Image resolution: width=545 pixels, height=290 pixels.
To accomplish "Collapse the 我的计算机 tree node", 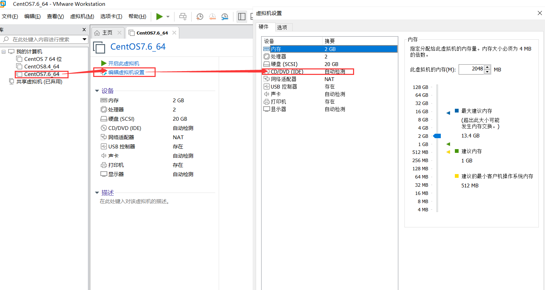I will (4, 52).
